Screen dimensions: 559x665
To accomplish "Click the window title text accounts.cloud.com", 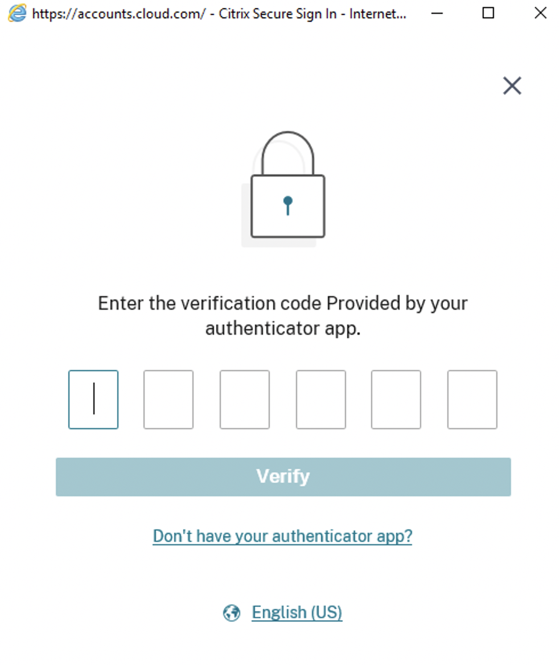I will tap(118, 14).
